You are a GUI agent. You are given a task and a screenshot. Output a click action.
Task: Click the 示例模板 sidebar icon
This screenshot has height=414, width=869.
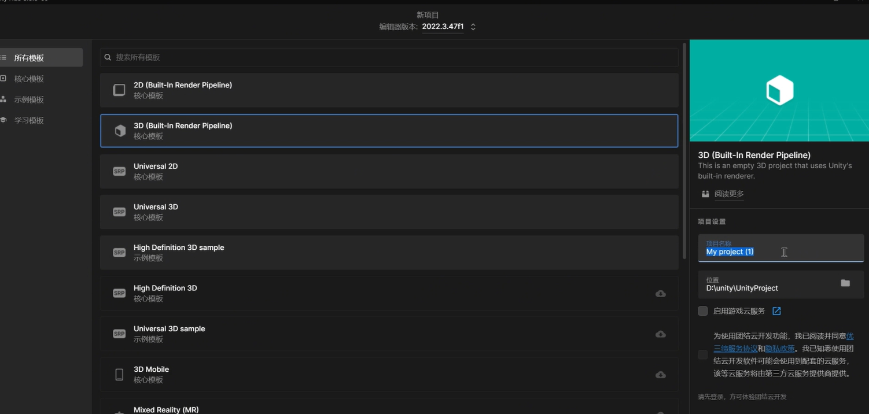(x=3, y=99)
